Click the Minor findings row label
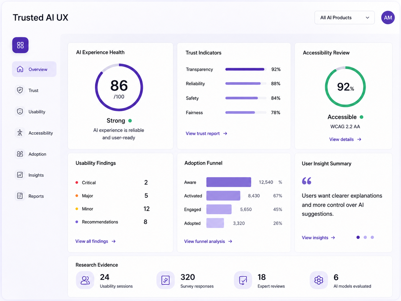The width and height of the screenshot is (401, 301). coord(88,209)
